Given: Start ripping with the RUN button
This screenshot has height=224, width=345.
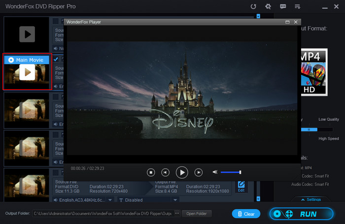Looking at the screenshot, I should (300, 214).
